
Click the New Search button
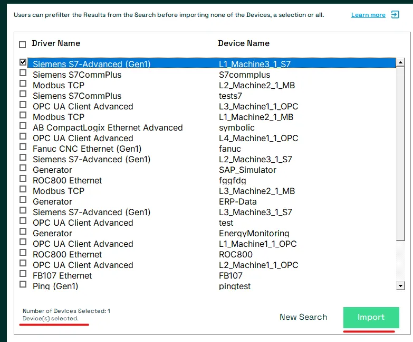[x=303, y=317]
